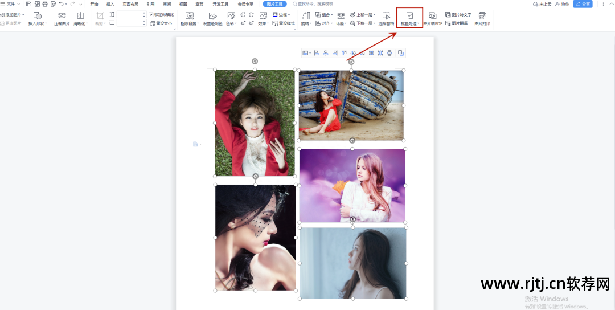Toggle the lock aspect ratio (锁定纵横比) checkbox

click(x=151, y=14)
